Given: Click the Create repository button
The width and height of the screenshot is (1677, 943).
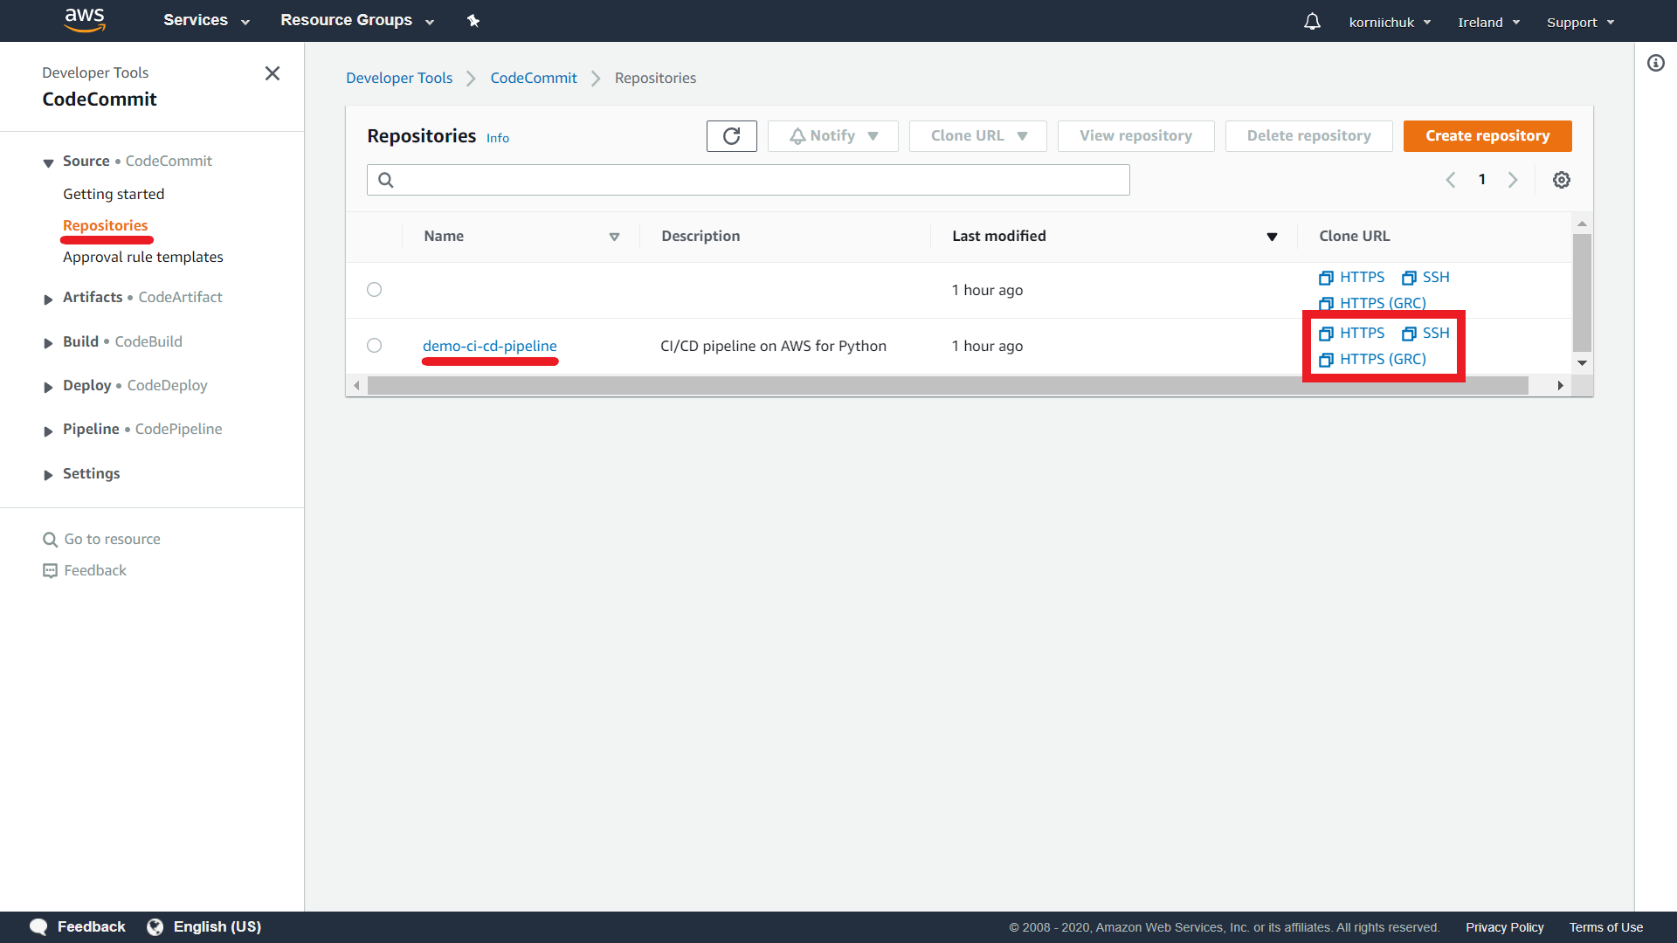Looking at the screenshot, I should click(1487, 134).
